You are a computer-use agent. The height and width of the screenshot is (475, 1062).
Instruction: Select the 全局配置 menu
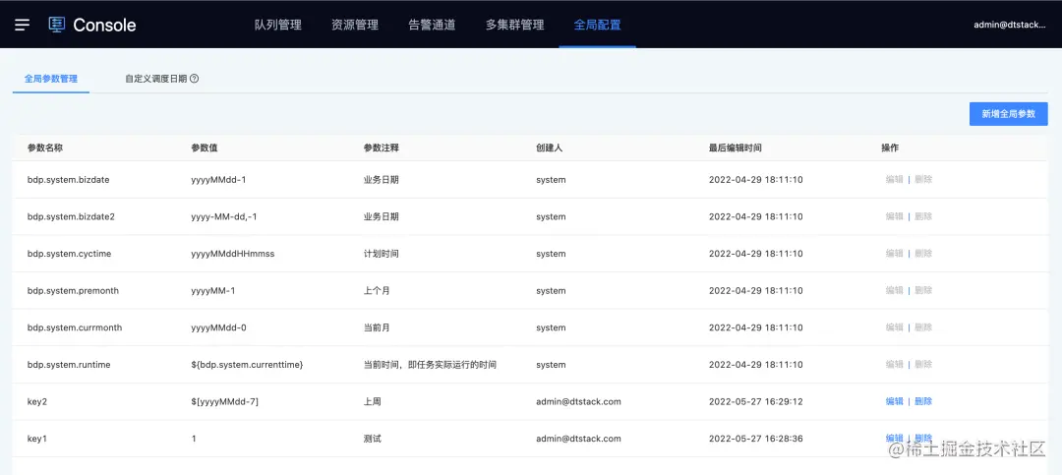pos(598,25)
